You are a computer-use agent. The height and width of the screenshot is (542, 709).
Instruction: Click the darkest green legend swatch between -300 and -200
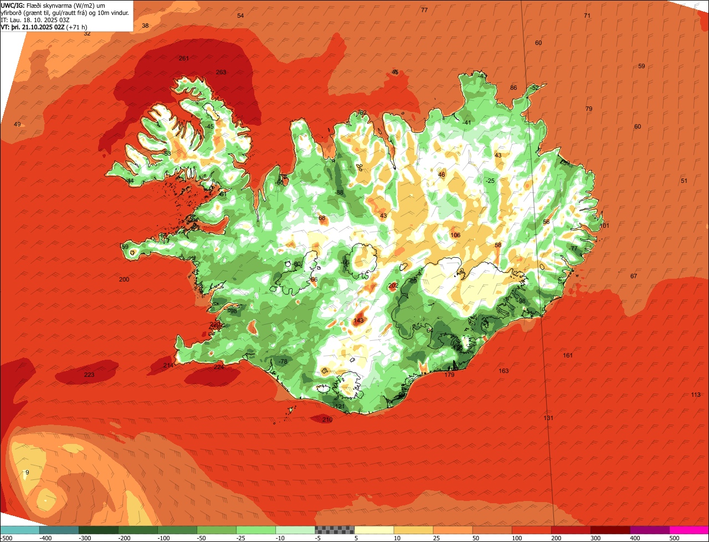98,530
